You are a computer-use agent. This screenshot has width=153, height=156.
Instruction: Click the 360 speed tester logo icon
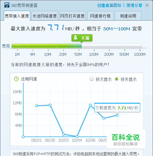(7, 5)
